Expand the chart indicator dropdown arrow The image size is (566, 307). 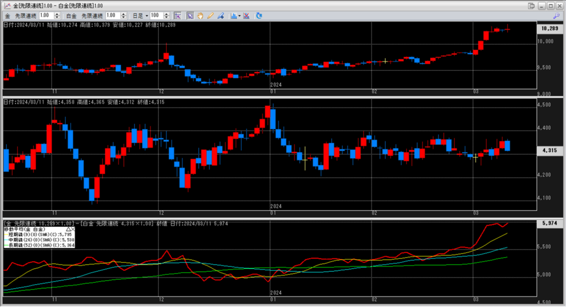239,15
